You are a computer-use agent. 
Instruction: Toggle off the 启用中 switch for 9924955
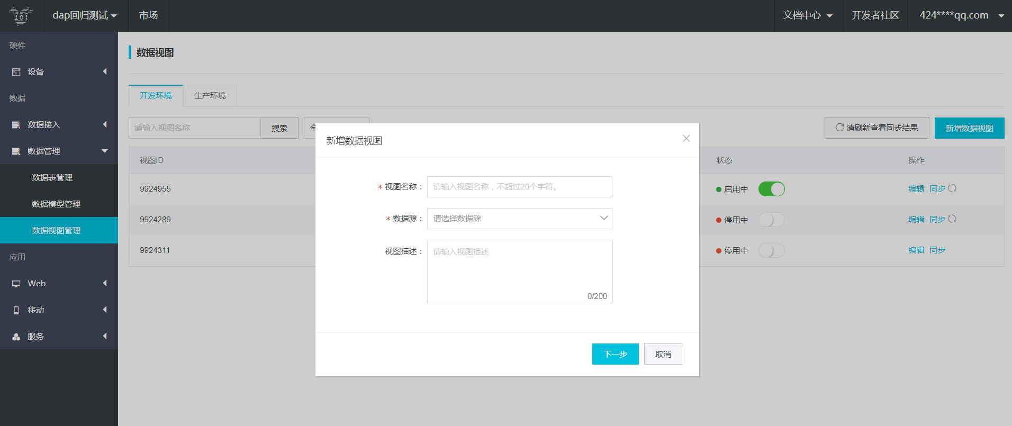coord(772,189)
